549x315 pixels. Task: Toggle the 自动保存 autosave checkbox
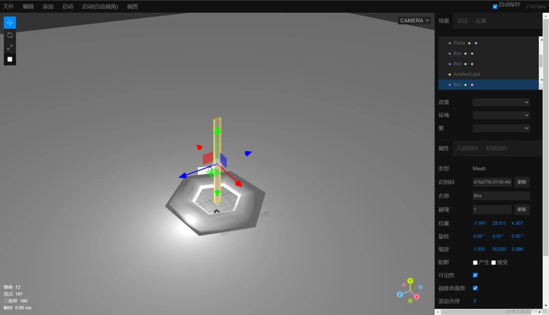(x=495, y=7)
